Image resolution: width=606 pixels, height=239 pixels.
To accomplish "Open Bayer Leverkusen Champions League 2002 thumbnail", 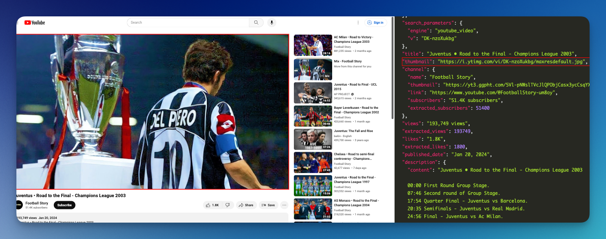I will pos(313,116).
